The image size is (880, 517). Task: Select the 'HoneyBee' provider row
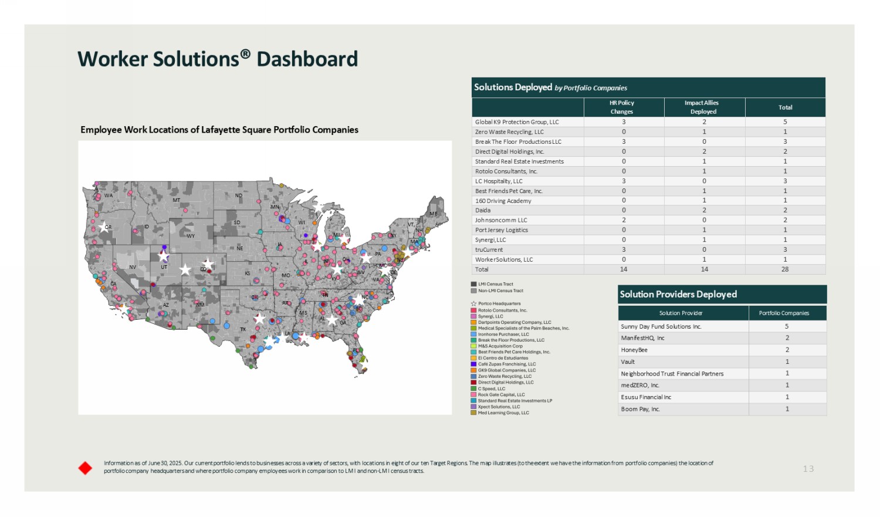click(x=722, y=350)
